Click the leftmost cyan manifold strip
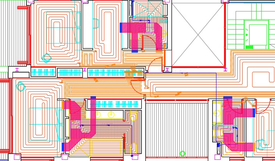Viewport: 275px width, 161px height. click(x=43, y=72)
